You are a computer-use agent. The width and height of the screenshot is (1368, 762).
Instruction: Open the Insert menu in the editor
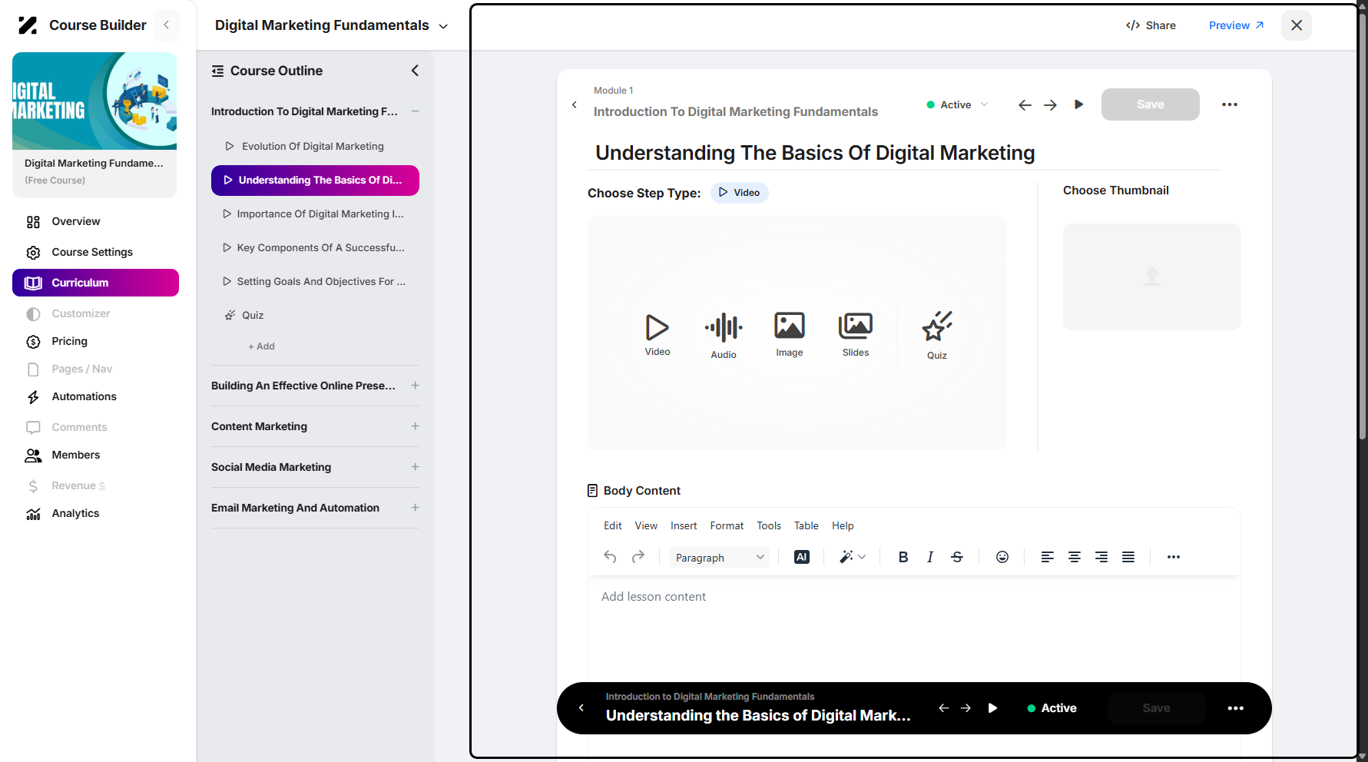(x=684, y=525)
